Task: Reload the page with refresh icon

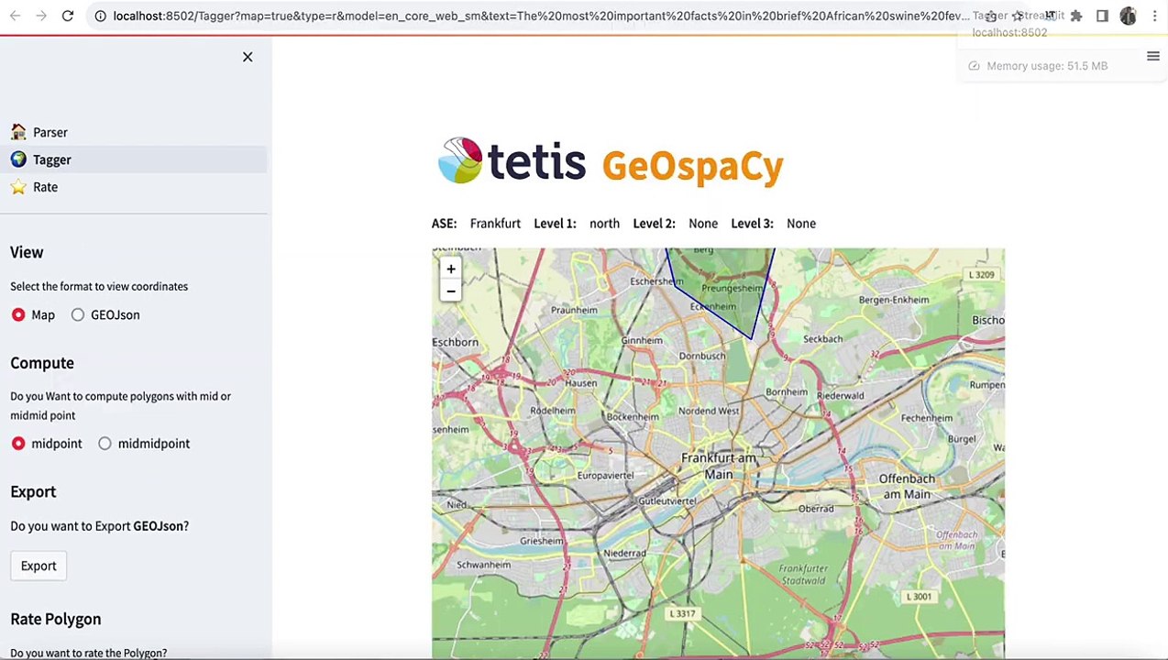Action: click(x=68, y=16)
